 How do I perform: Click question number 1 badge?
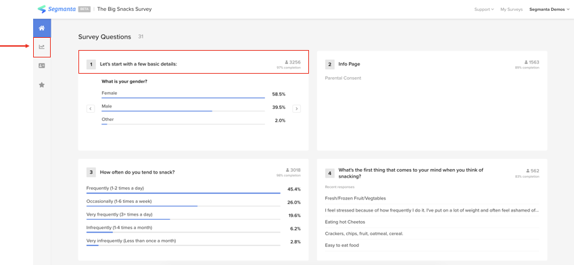pos(91,64)
